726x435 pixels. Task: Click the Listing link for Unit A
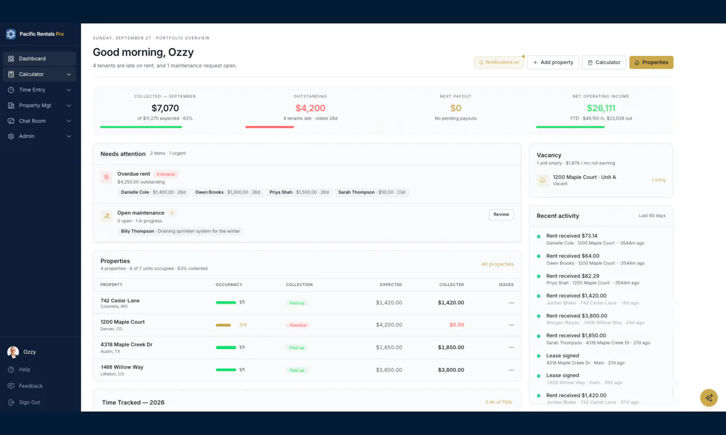click(x=659, y=180)
